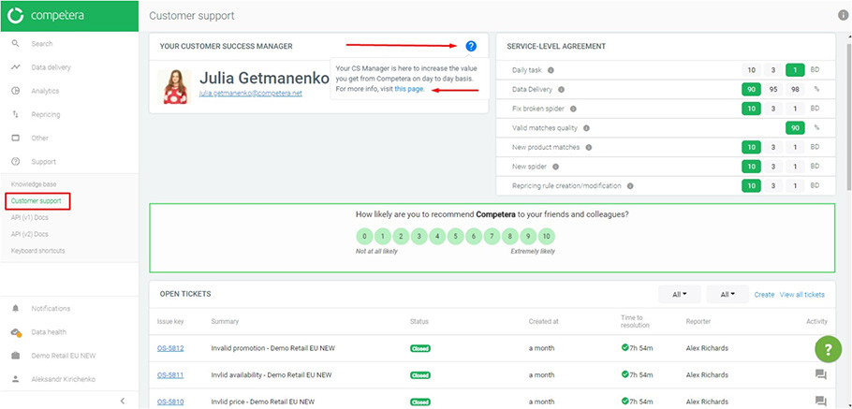The width and height of the screenshot is (852, 409).
Task: Click info icon beside Valid matches quality
Action: click(586, 128)
